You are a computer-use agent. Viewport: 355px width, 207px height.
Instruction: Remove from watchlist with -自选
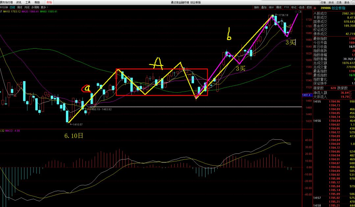pos(301,8)
